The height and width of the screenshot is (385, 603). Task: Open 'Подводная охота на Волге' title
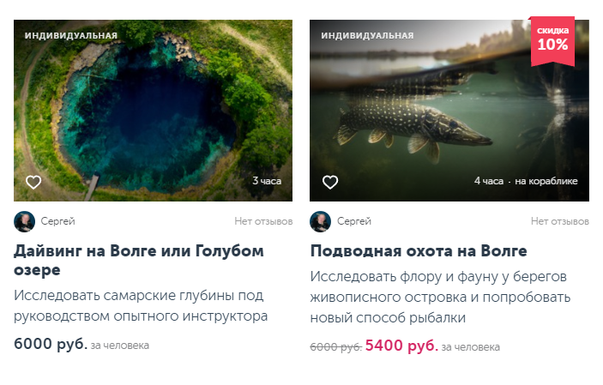point(419,251)
